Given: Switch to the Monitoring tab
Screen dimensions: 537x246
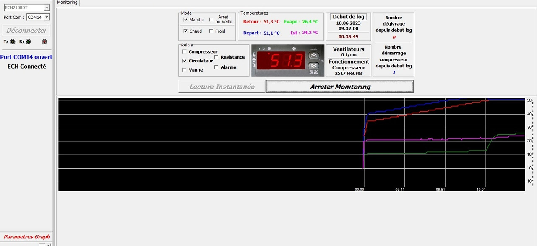Looking at the screenshot, I should pyautogui.click(x=67, y=3).
